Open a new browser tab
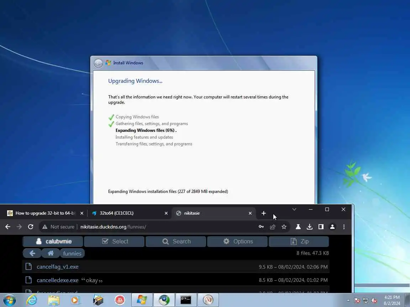Viewport: 410px width, 307px height. 264,213
